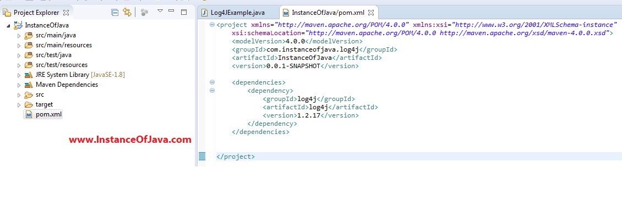
Task: Select the Project Explorer tab
Action: [x=36, y=13]
